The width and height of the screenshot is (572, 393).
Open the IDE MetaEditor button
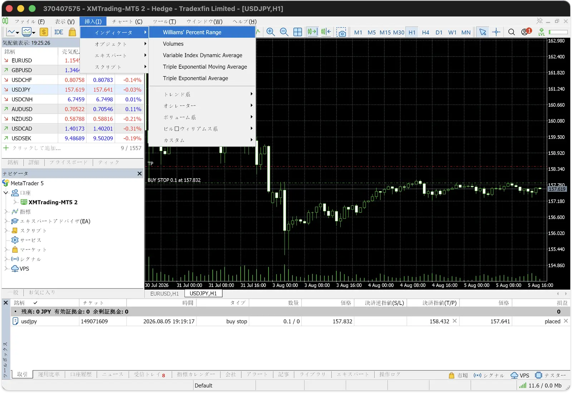pyautogui.click(x=59, y=32)
